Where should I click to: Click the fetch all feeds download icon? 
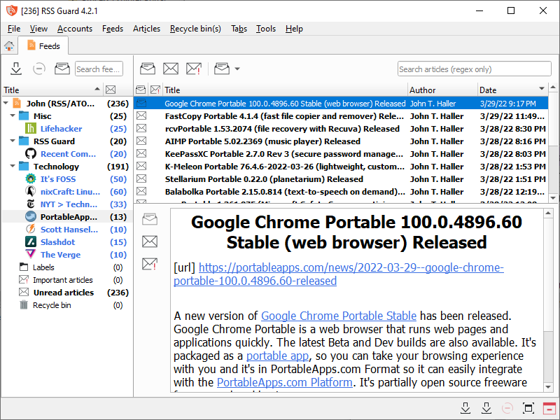click(16, 69)
